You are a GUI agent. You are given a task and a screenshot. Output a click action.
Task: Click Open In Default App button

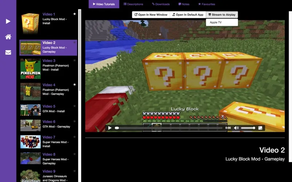pos(188,15)
